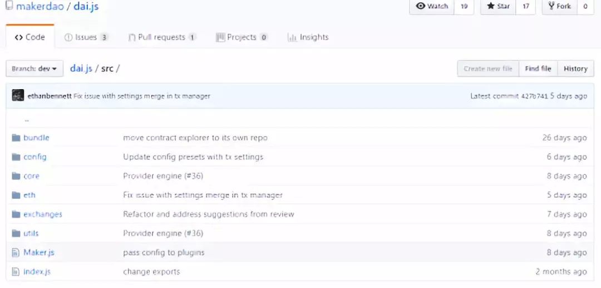Screen dimensions: 601x288
Task: Open the bundle folder icon
Action: click(16, 138)
